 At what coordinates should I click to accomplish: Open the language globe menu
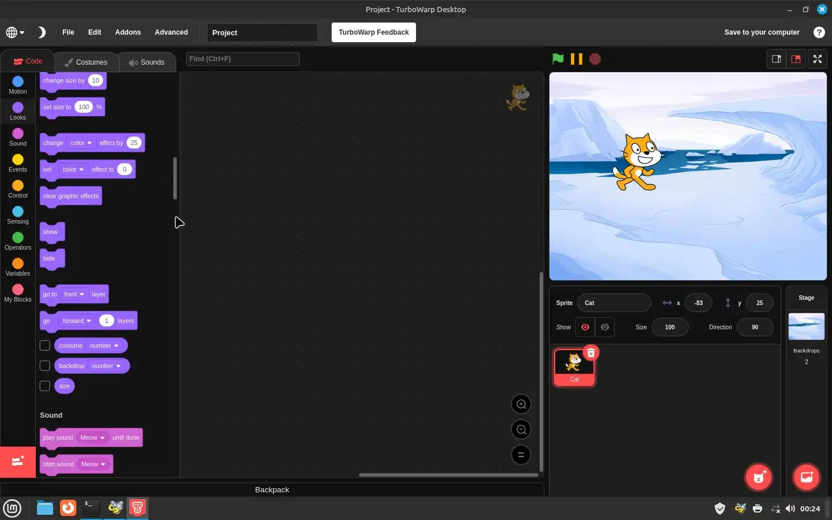tap(15, 32)
